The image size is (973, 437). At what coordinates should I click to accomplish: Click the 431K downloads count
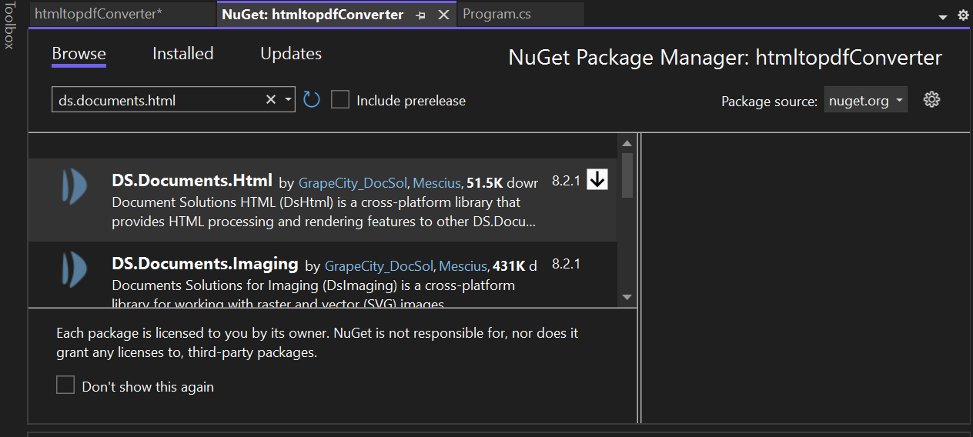[509, 266]
